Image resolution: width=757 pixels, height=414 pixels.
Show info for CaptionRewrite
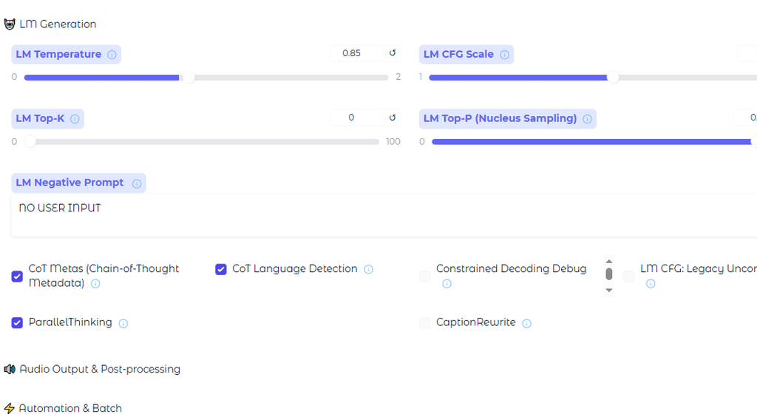pos(526,323)
